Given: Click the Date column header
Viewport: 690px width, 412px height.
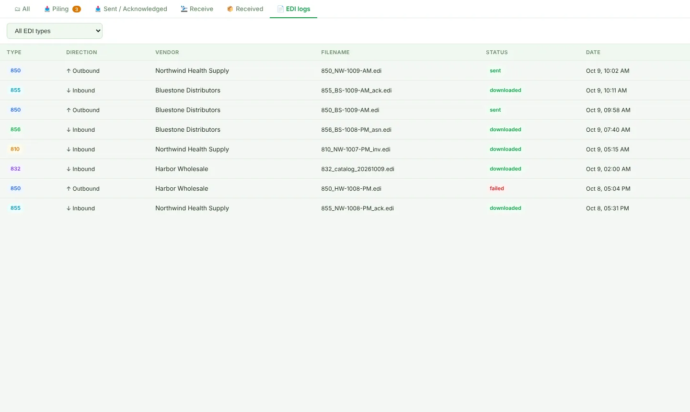Looking at the screenshot, I should (x=593, y=52).
